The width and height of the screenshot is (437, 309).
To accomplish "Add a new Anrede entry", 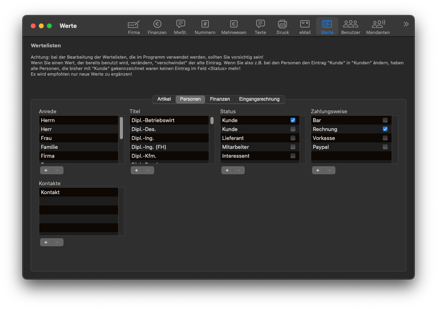I will pos(46,170).
